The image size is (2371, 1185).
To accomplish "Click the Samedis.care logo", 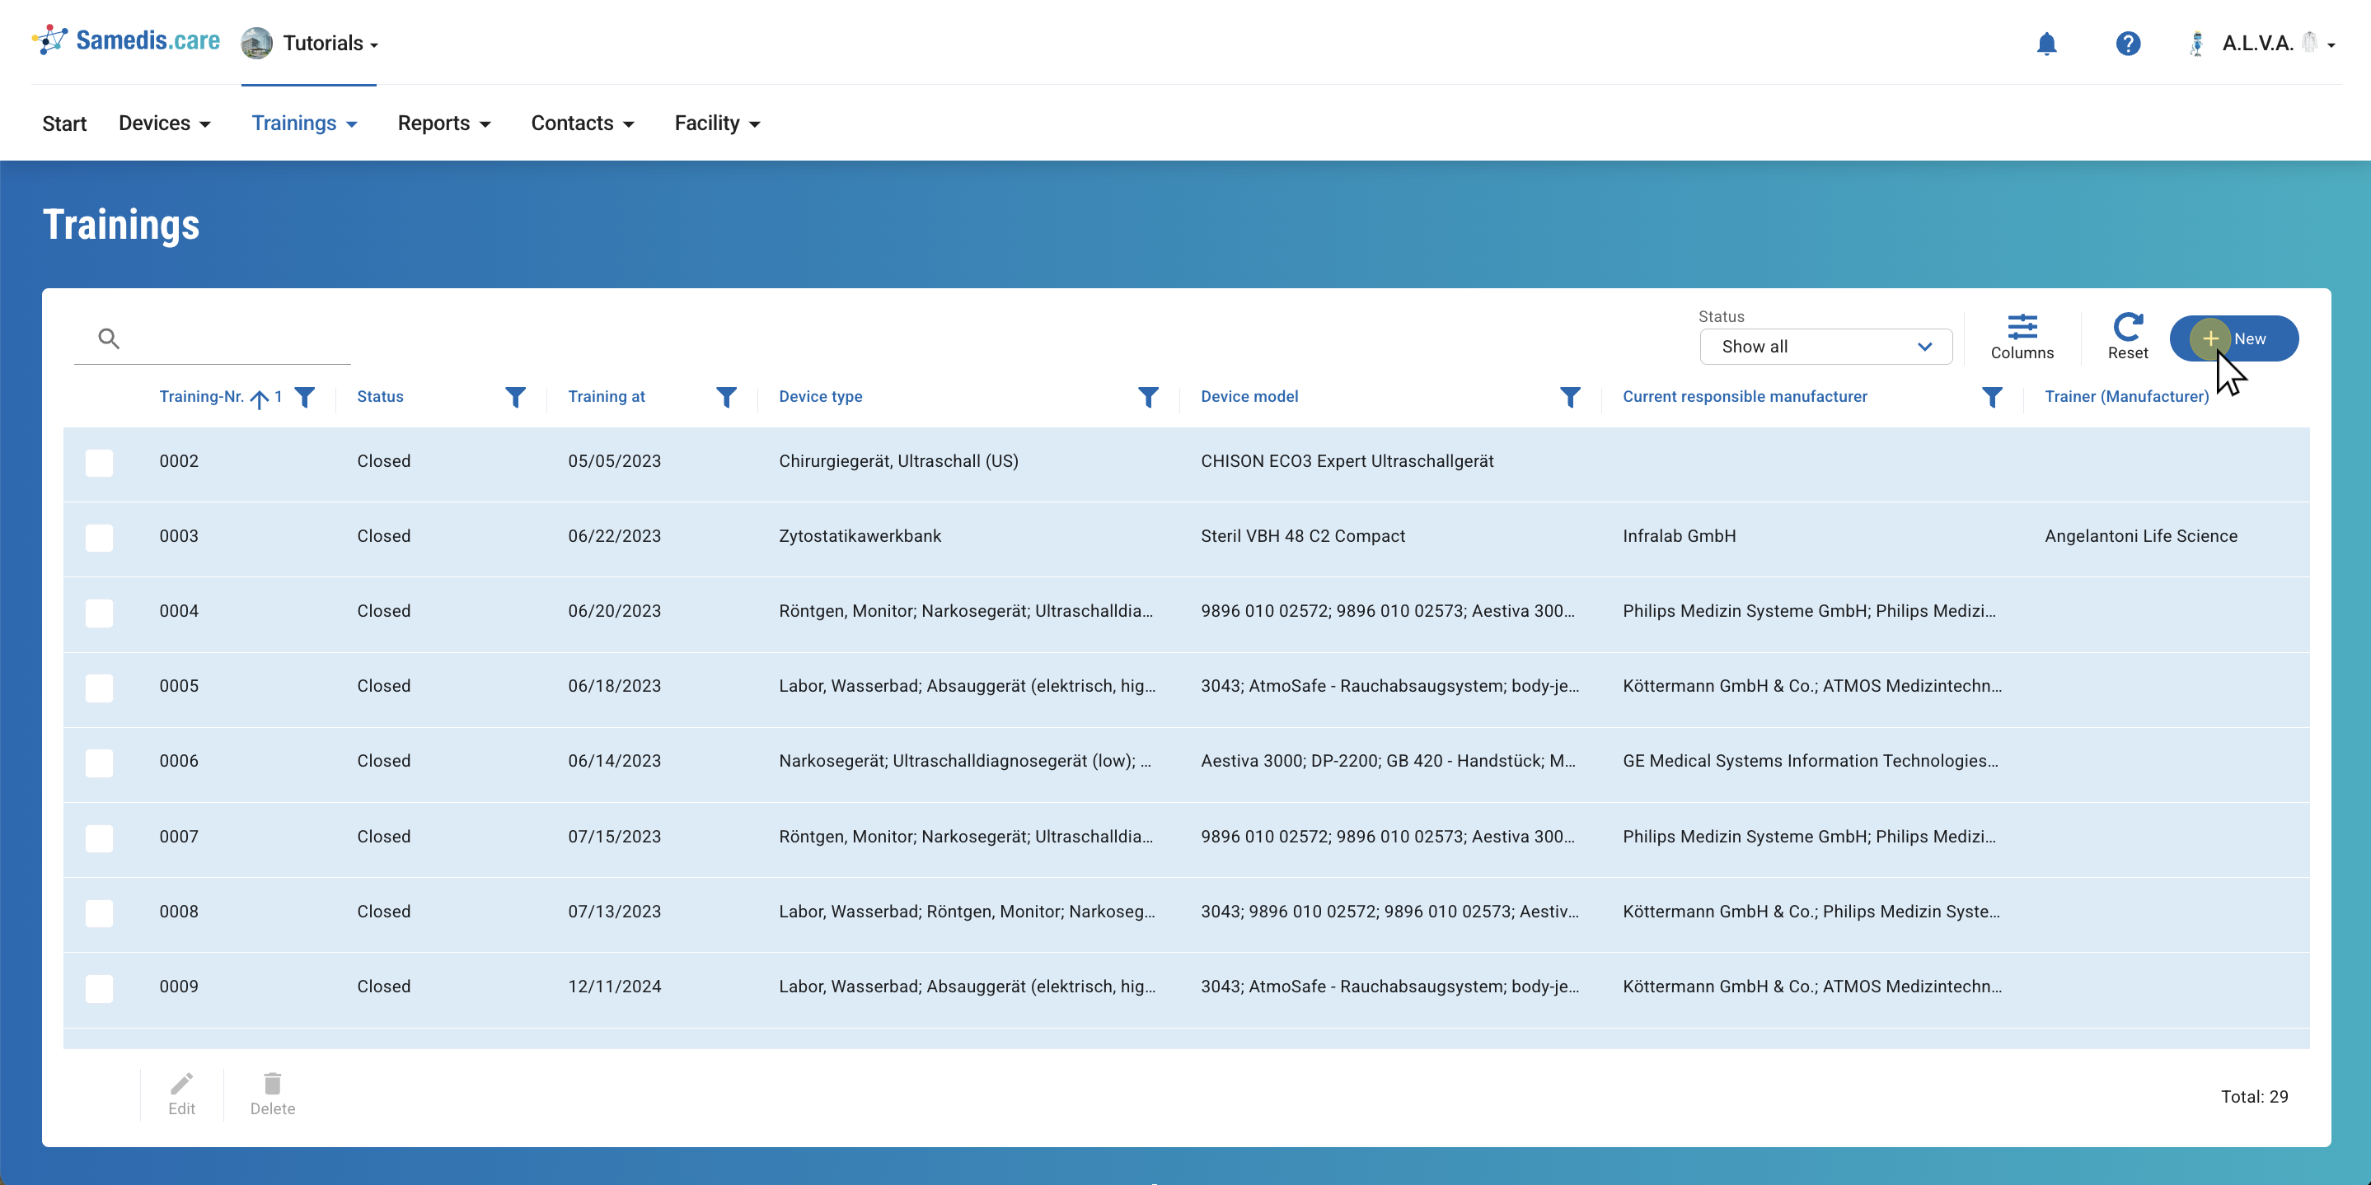I will (126, 40).
